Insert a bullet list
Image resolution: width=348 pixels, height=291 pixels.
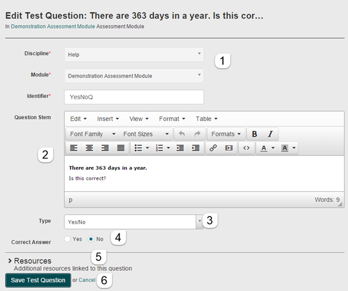pyautogui.click(x=139, y=149)
